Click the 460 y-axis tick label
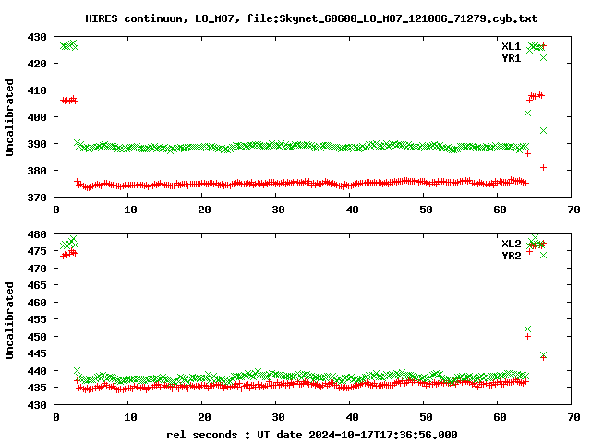 click(x=37, y=303)
